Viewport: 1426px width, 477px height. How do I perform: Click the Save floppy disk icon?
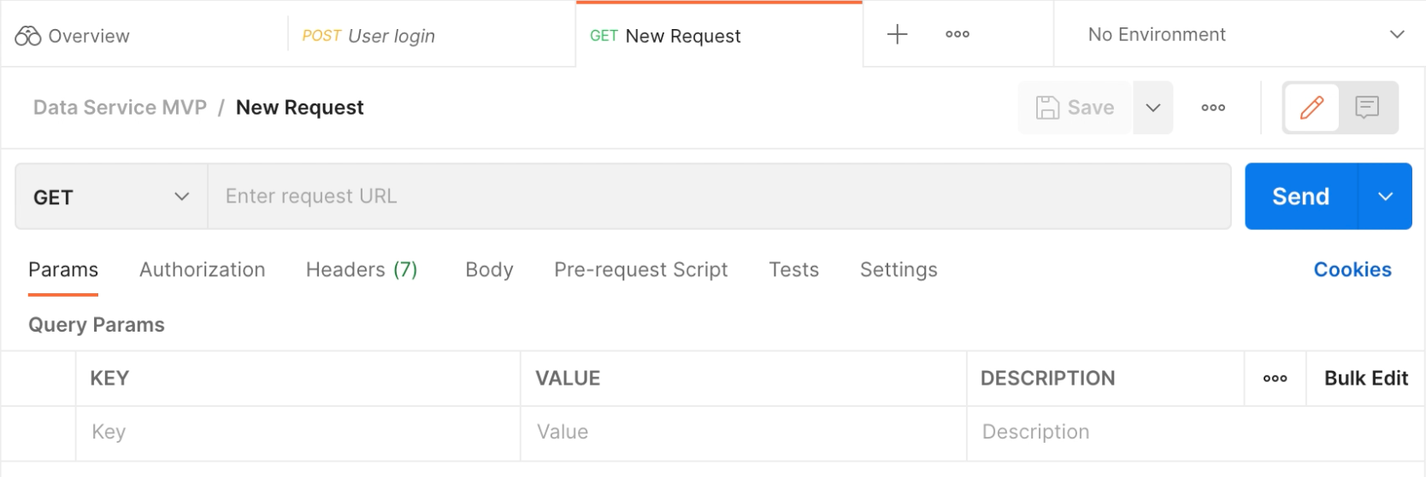click(1047, 108)
